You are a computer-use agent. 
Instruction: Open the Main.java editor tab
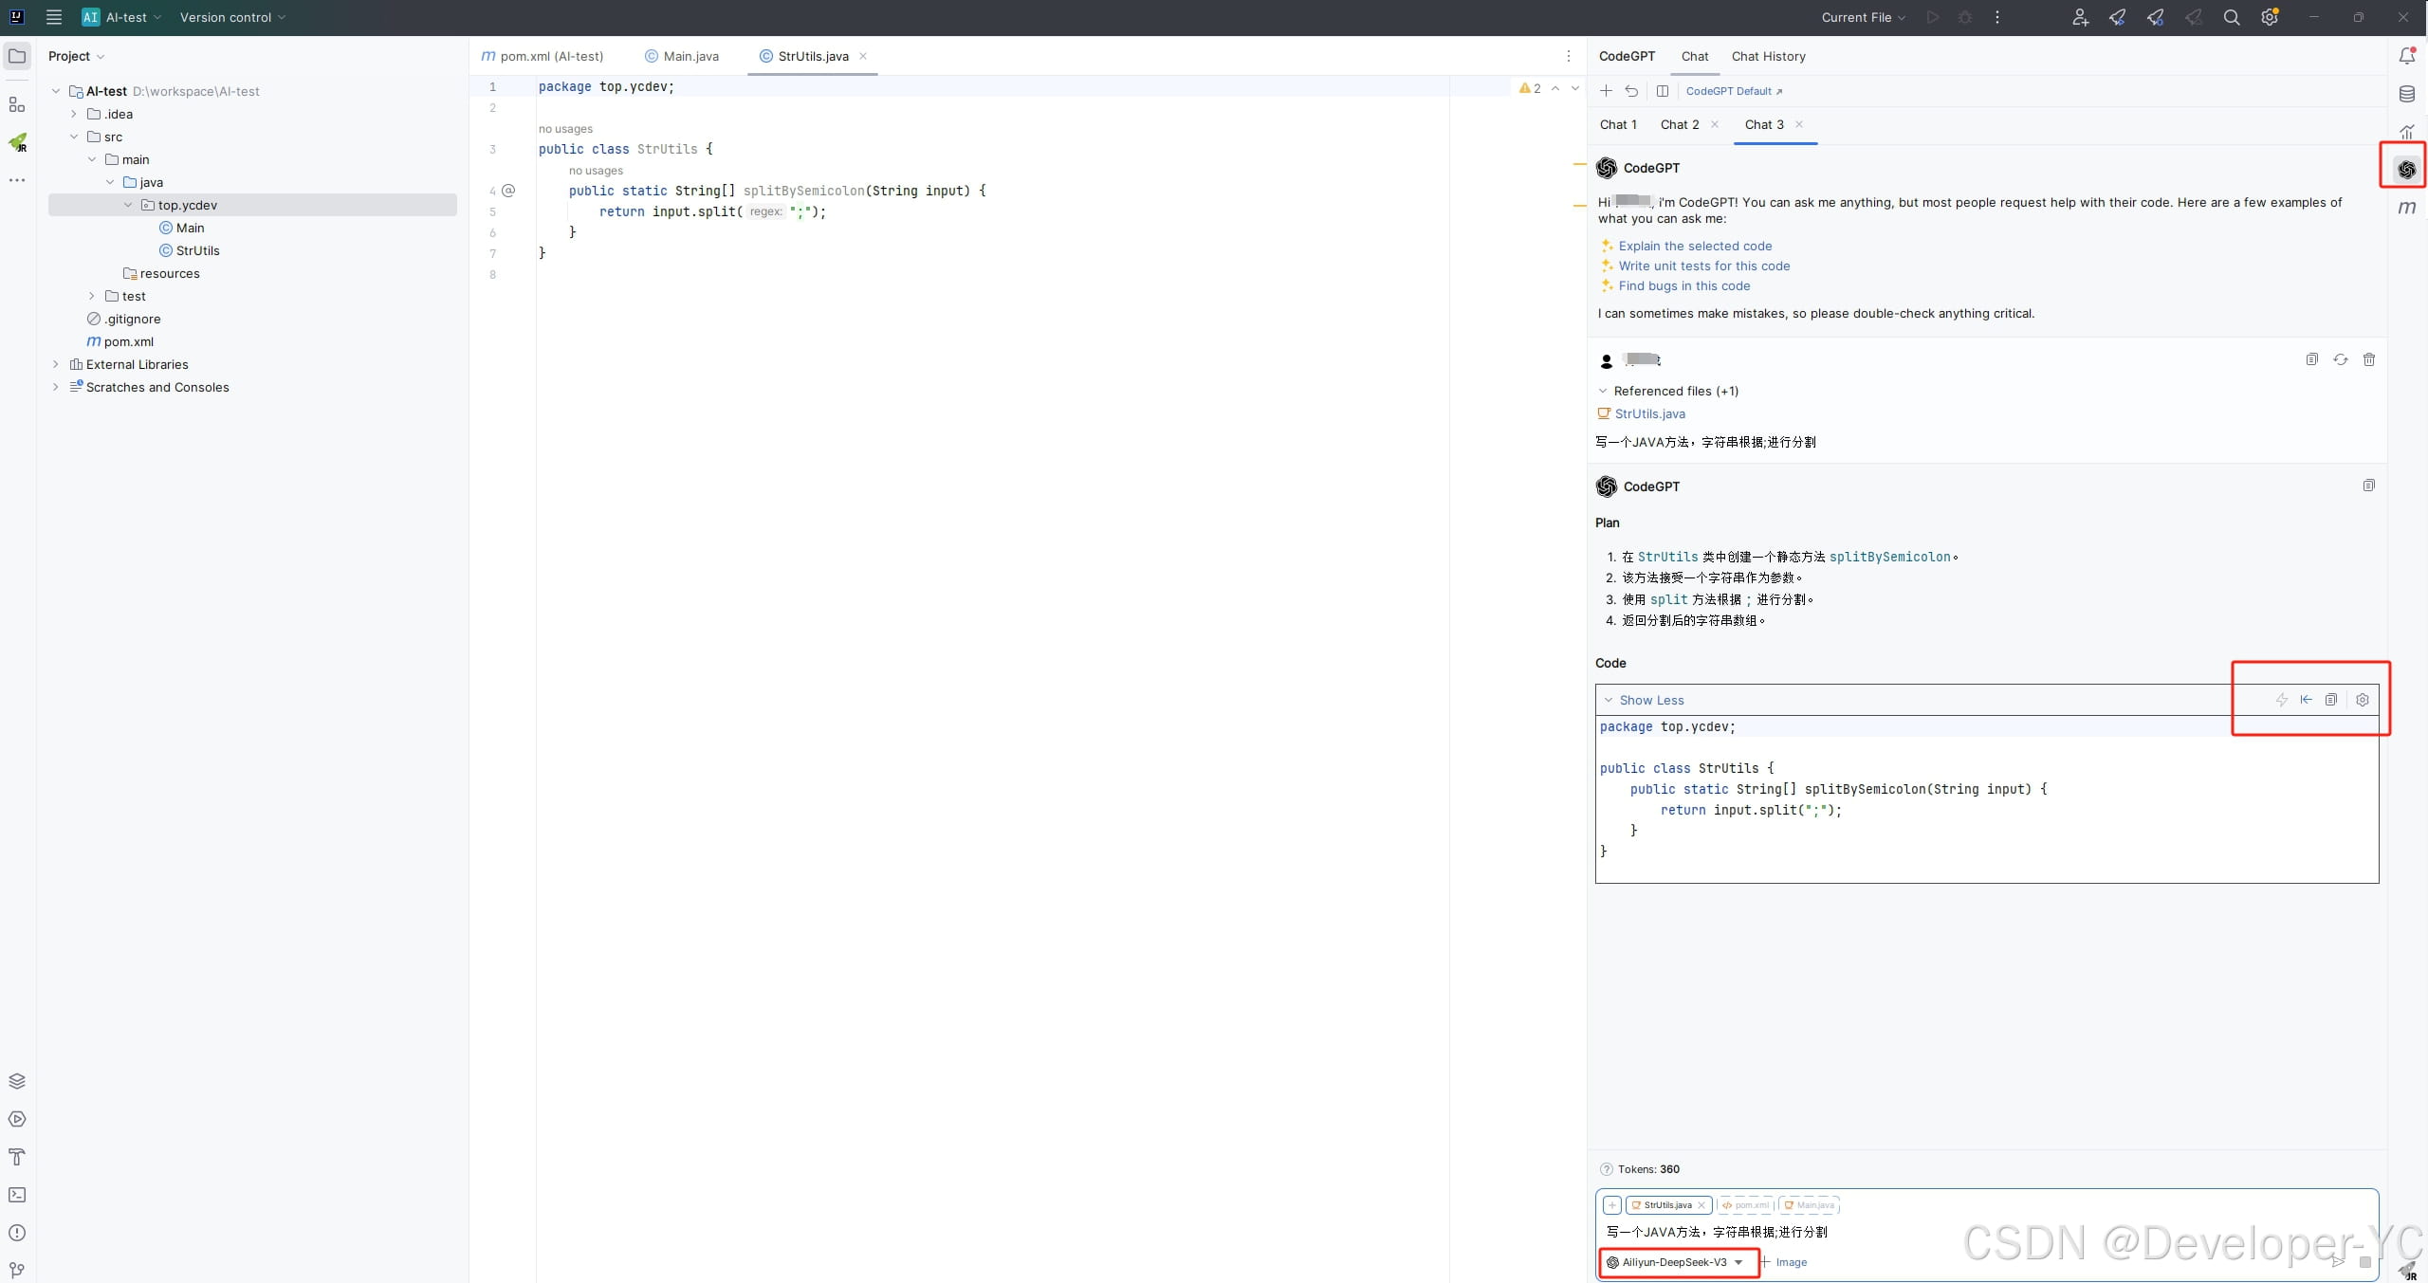690,56
